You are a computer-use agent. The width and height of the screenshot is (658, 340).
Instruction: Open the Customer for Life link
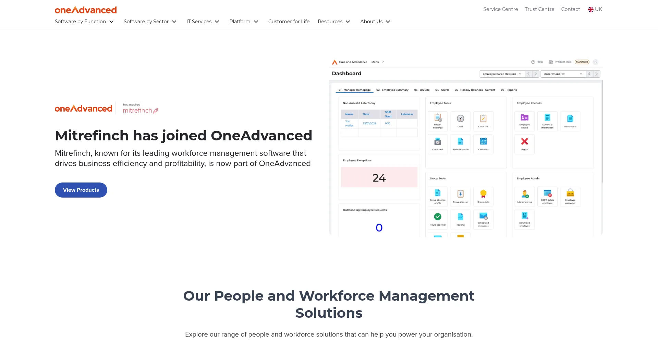pyautogui.click(x=289, y=22)
